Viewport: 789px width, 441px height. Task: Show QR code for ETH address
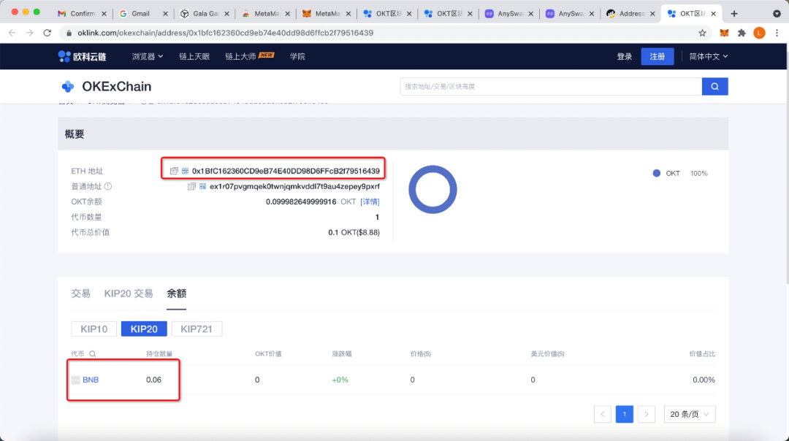185,171
